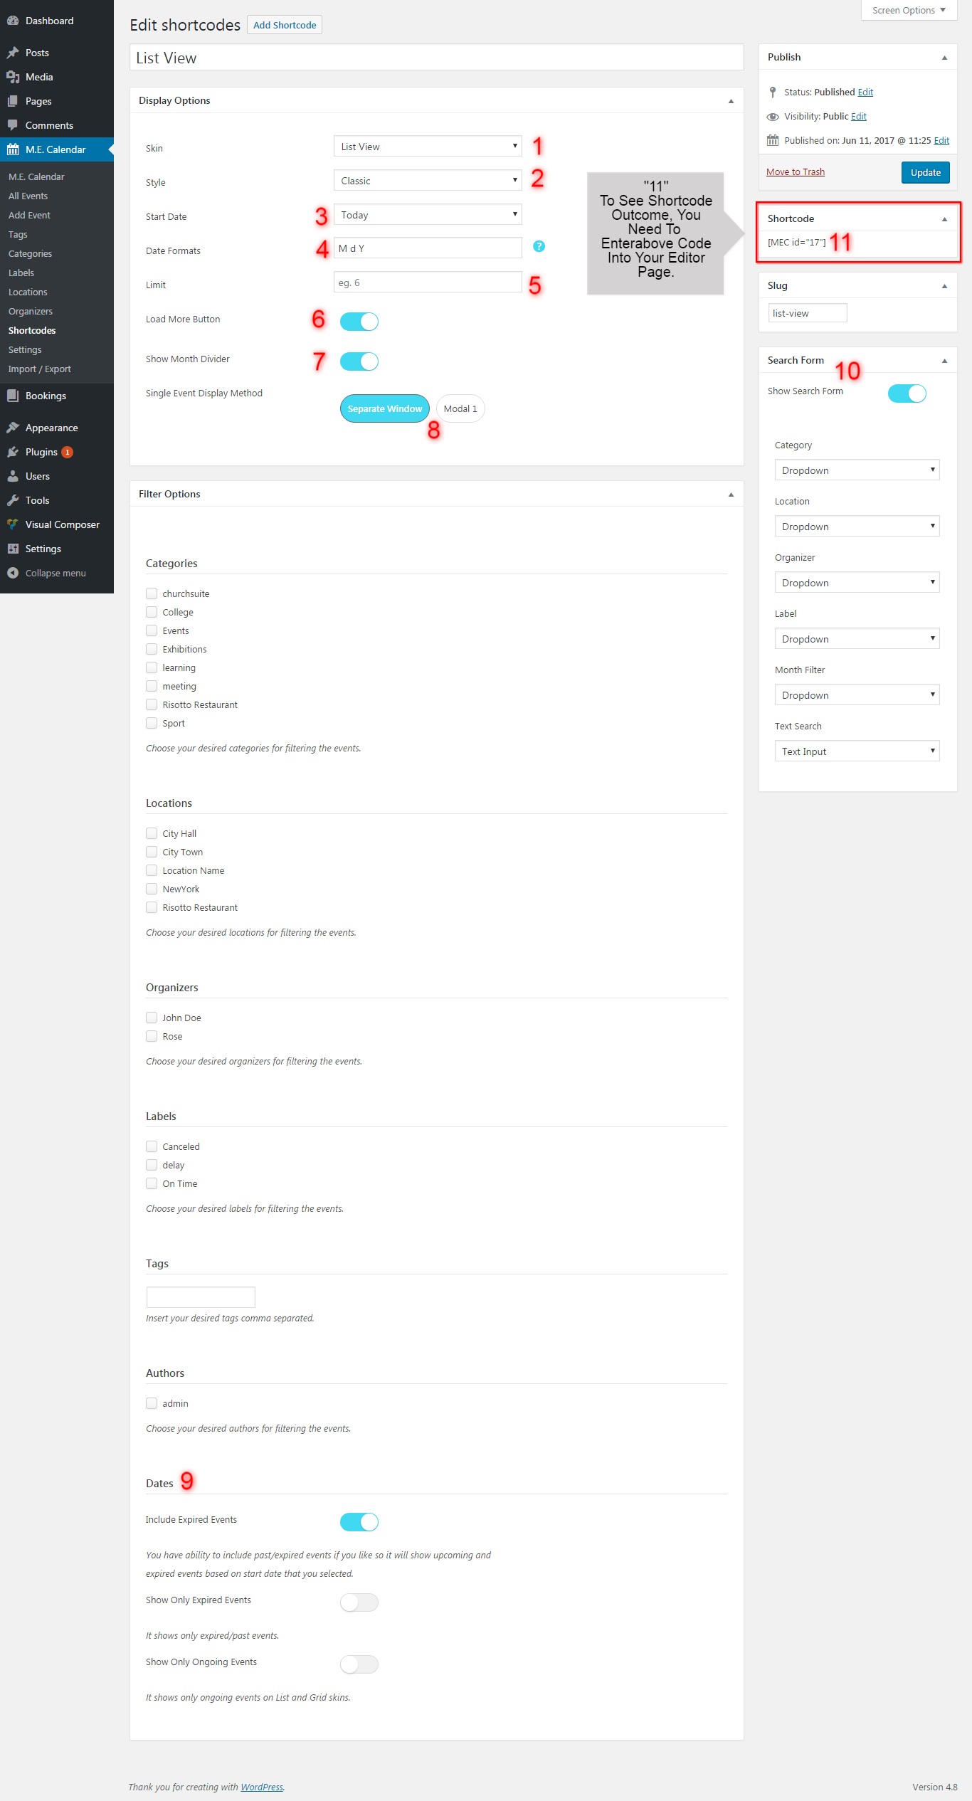Open Visual Composer via its icon

[x=13, y=524]
